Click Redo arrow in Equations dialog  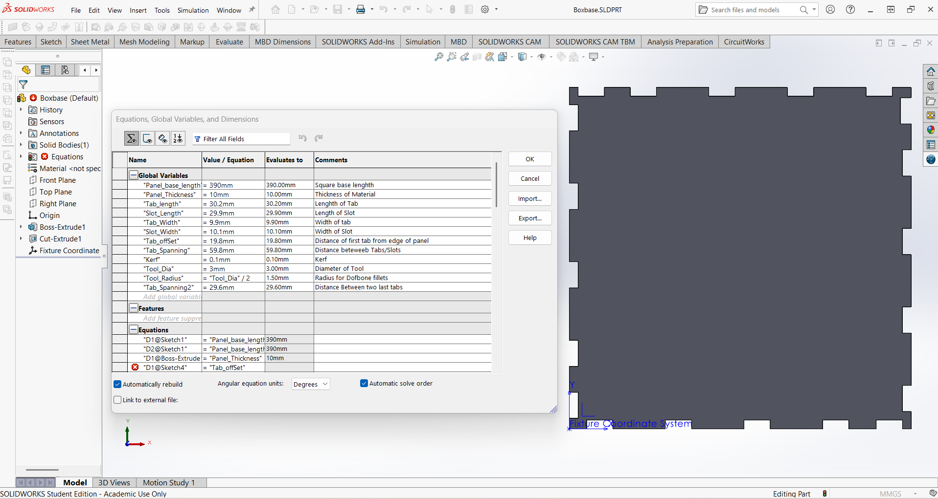[319, 138]
